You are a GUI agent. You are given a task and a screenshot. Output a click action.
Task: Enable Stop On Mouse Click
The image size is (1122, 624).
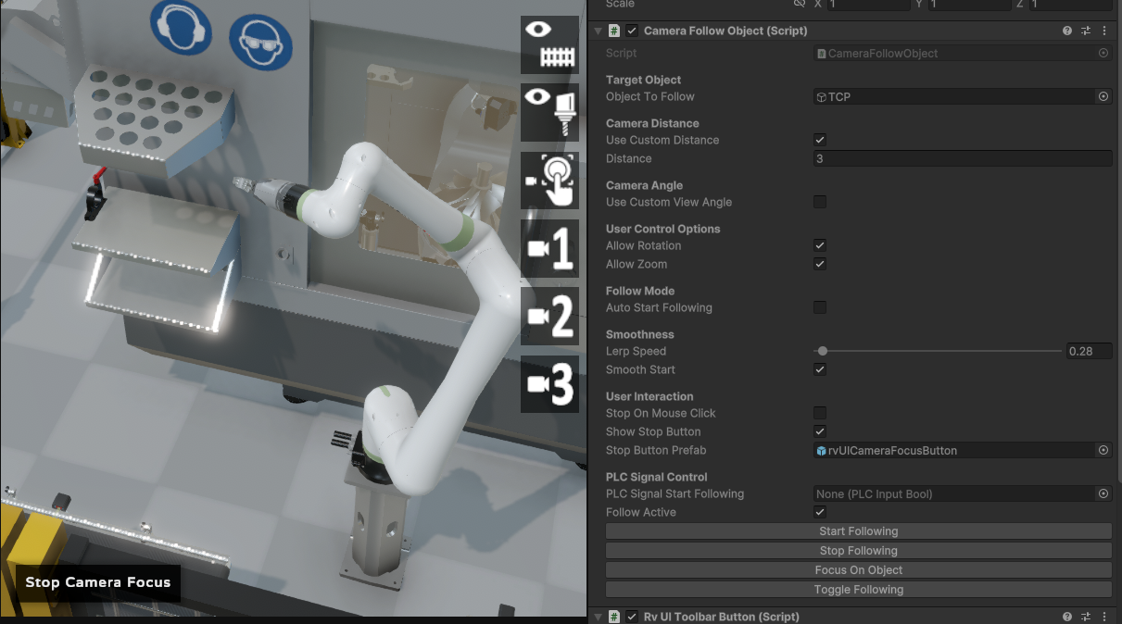pos(820,413)
